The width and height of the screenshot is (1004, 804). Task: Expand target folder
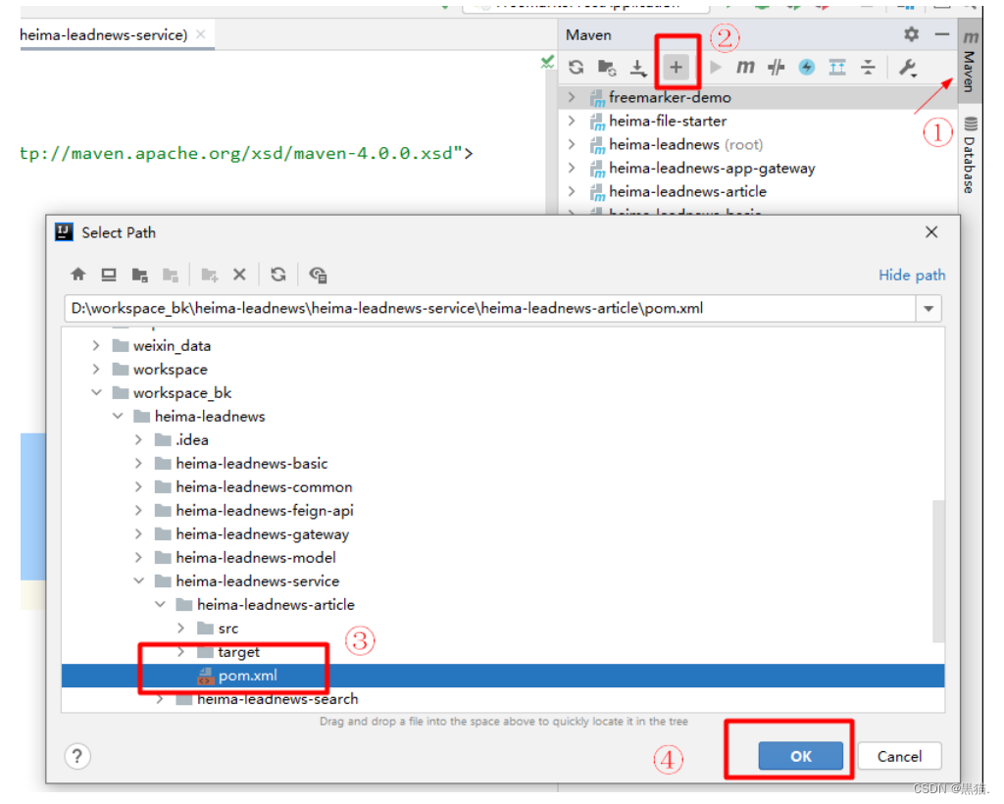181,652
